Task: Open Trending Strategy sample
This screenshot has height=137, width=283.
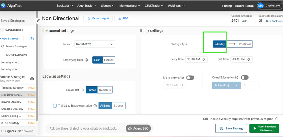Action: point(12,88)
